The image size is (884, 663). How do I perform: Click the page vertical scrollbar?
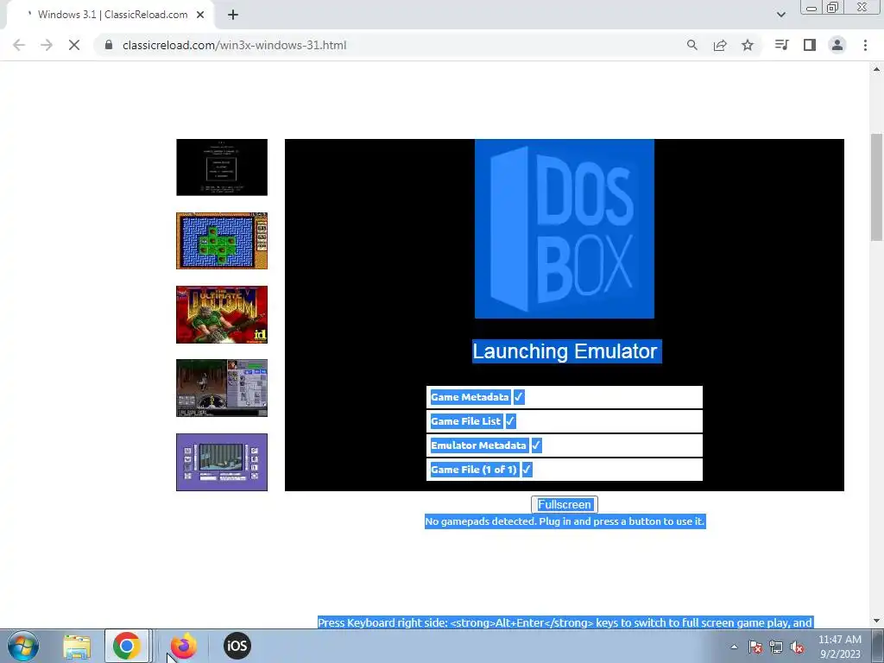(876, 187)
